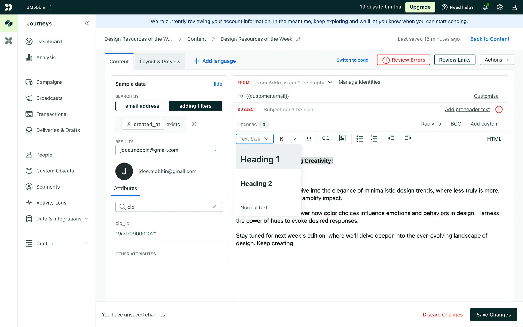The height and width of the screenshot is (327, 523).
Task: Click the numbered list icon
Action: click(x=374, y=139)
